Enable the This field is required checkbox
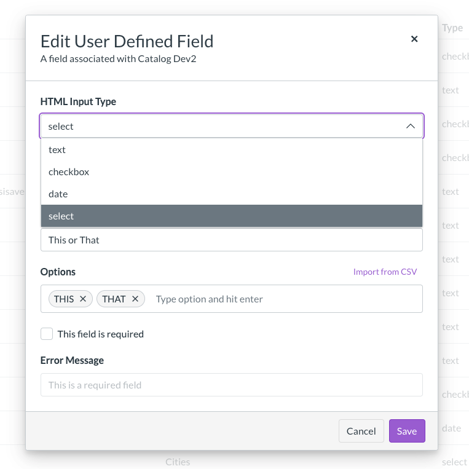 click(47, 334)
